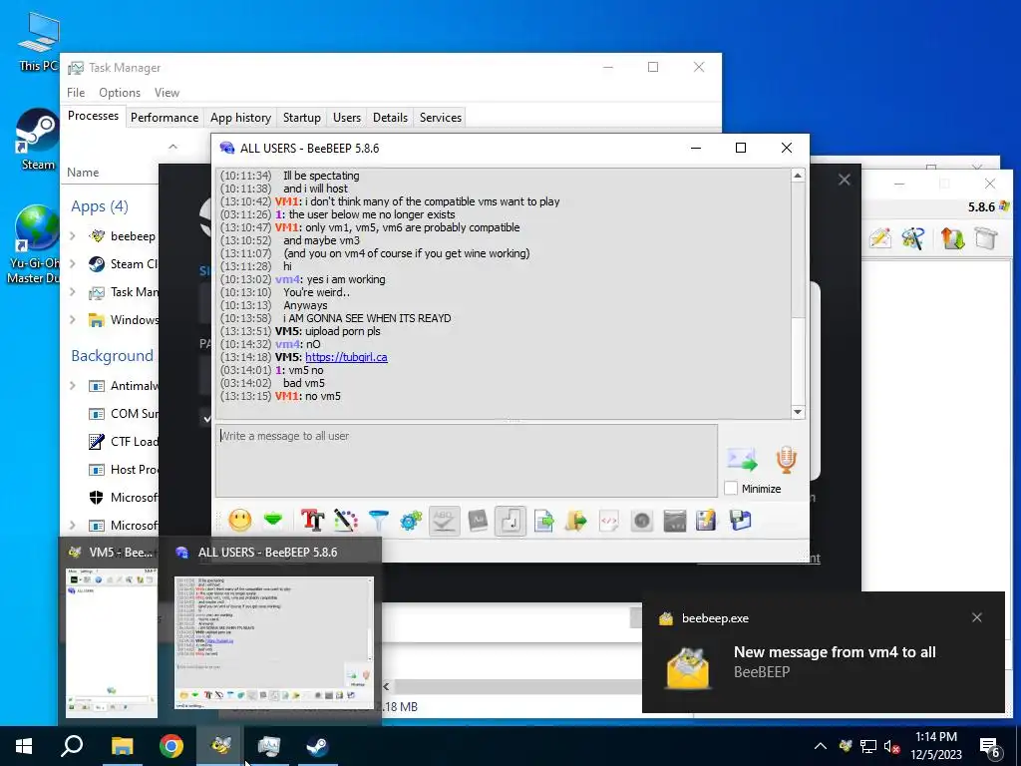
Task: Show hidden tray icons chevron
Action: pos(821,746)
